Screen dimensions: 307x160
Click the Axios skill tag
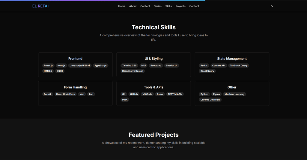tap(160, 94)
